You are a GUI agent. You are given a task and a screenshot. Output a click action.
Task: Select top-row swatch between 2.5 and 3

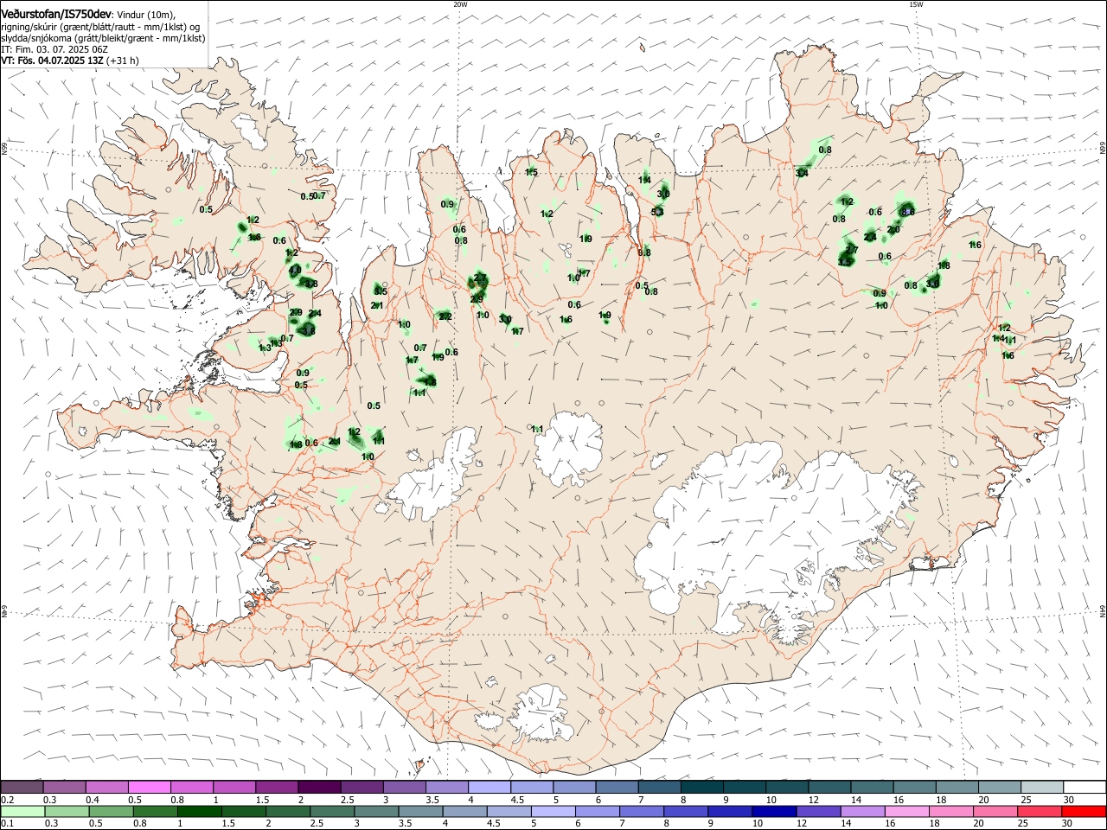click(362, 788)
